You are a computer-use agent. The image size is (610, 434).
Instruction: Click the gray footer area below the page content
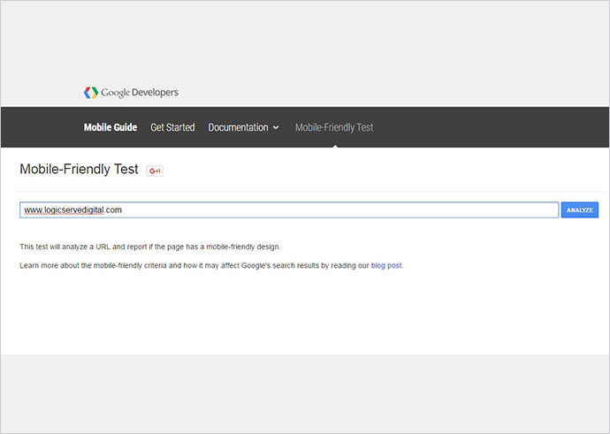pos(305,393)
